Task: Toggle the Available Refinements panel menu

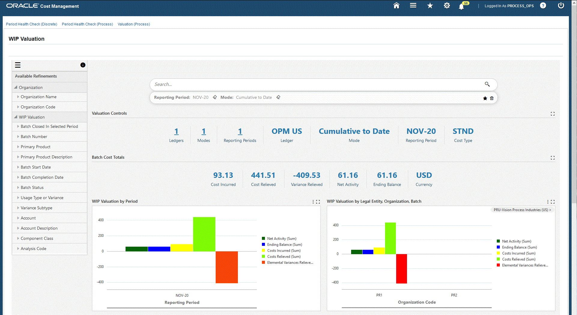Action: coord(18,65)
